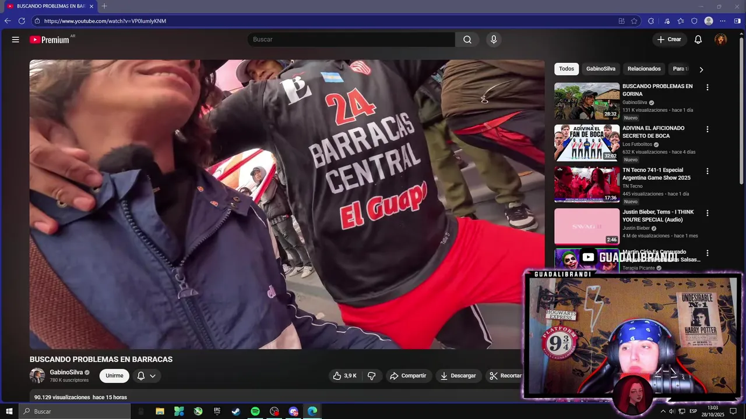
Task: Open Justin Bieber SWAG II thumbnail
Action: tap(587, 226)
